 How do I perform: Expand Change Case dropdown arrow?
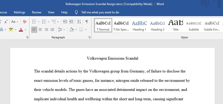point(17,22)
